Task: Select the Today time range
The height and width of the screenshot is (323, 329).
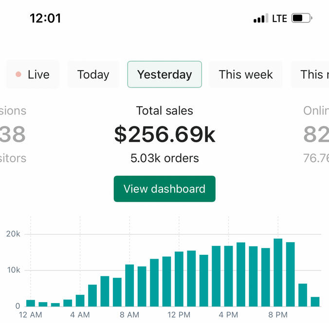Action: click(93, 75)
